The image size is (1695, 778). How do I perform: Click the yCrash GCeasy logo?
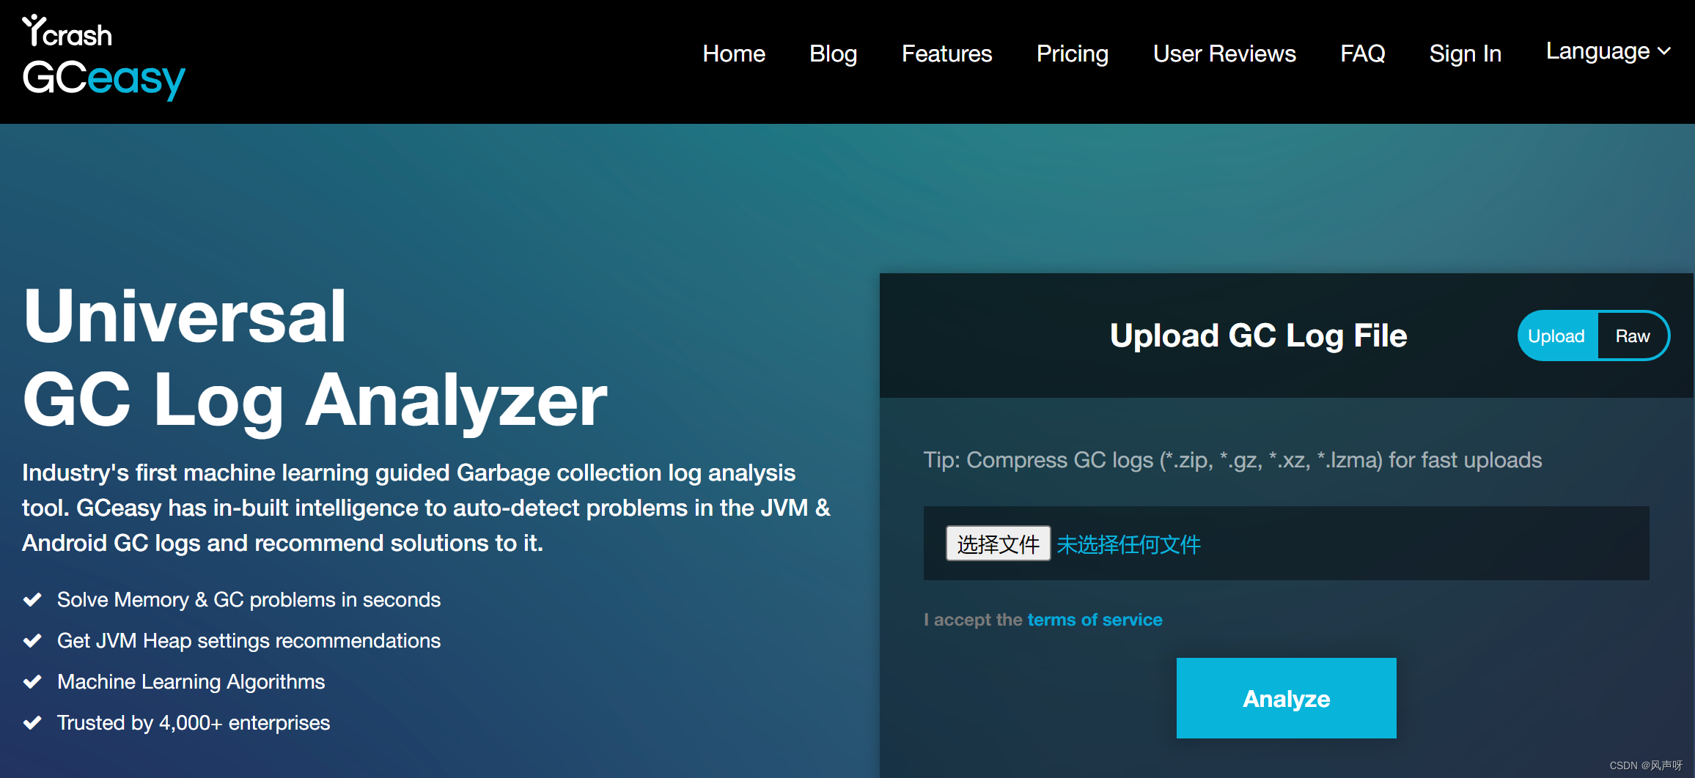[103, 57]
